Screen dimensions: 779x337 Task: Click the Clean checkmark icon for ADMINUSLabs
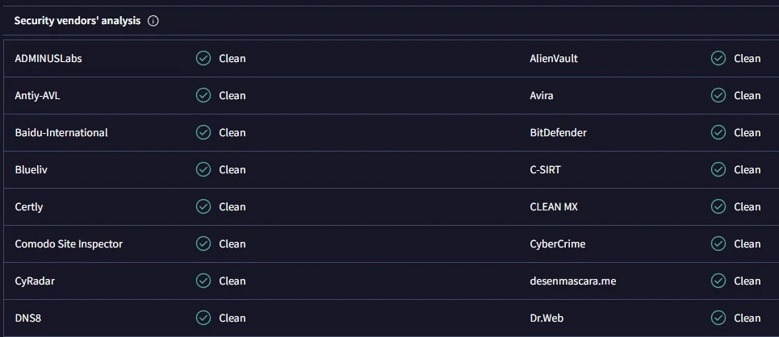pyautogui.click(x=203, y=58)
